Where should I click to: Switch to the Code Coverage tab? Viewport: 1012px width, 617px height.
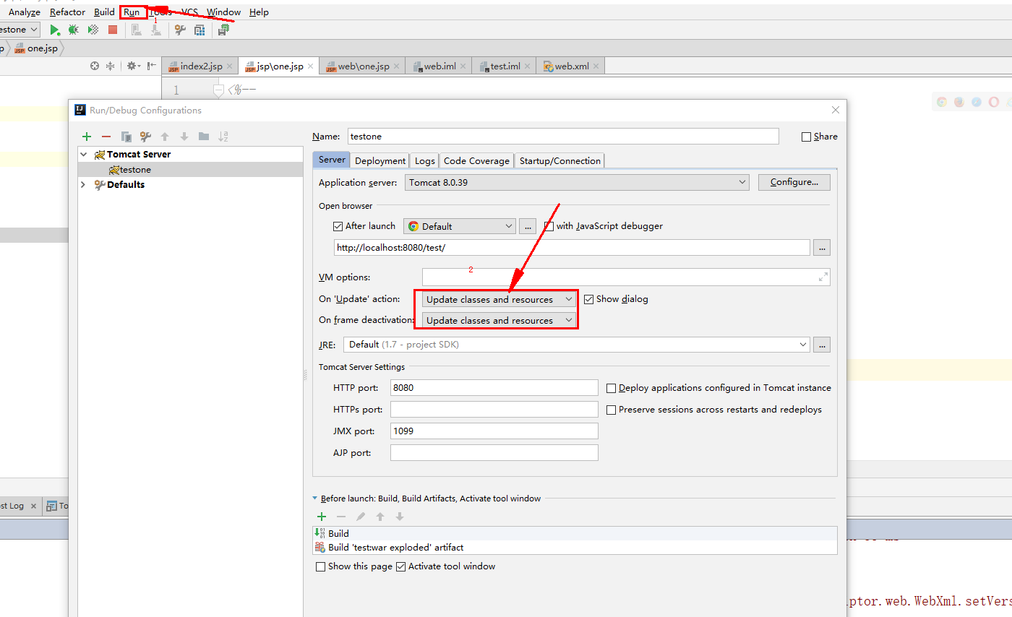[x=476, y=160]
